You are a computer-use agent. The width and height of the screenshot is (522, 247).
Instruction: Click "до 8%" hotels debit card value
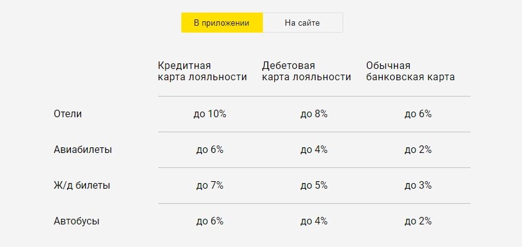point(314,114)
